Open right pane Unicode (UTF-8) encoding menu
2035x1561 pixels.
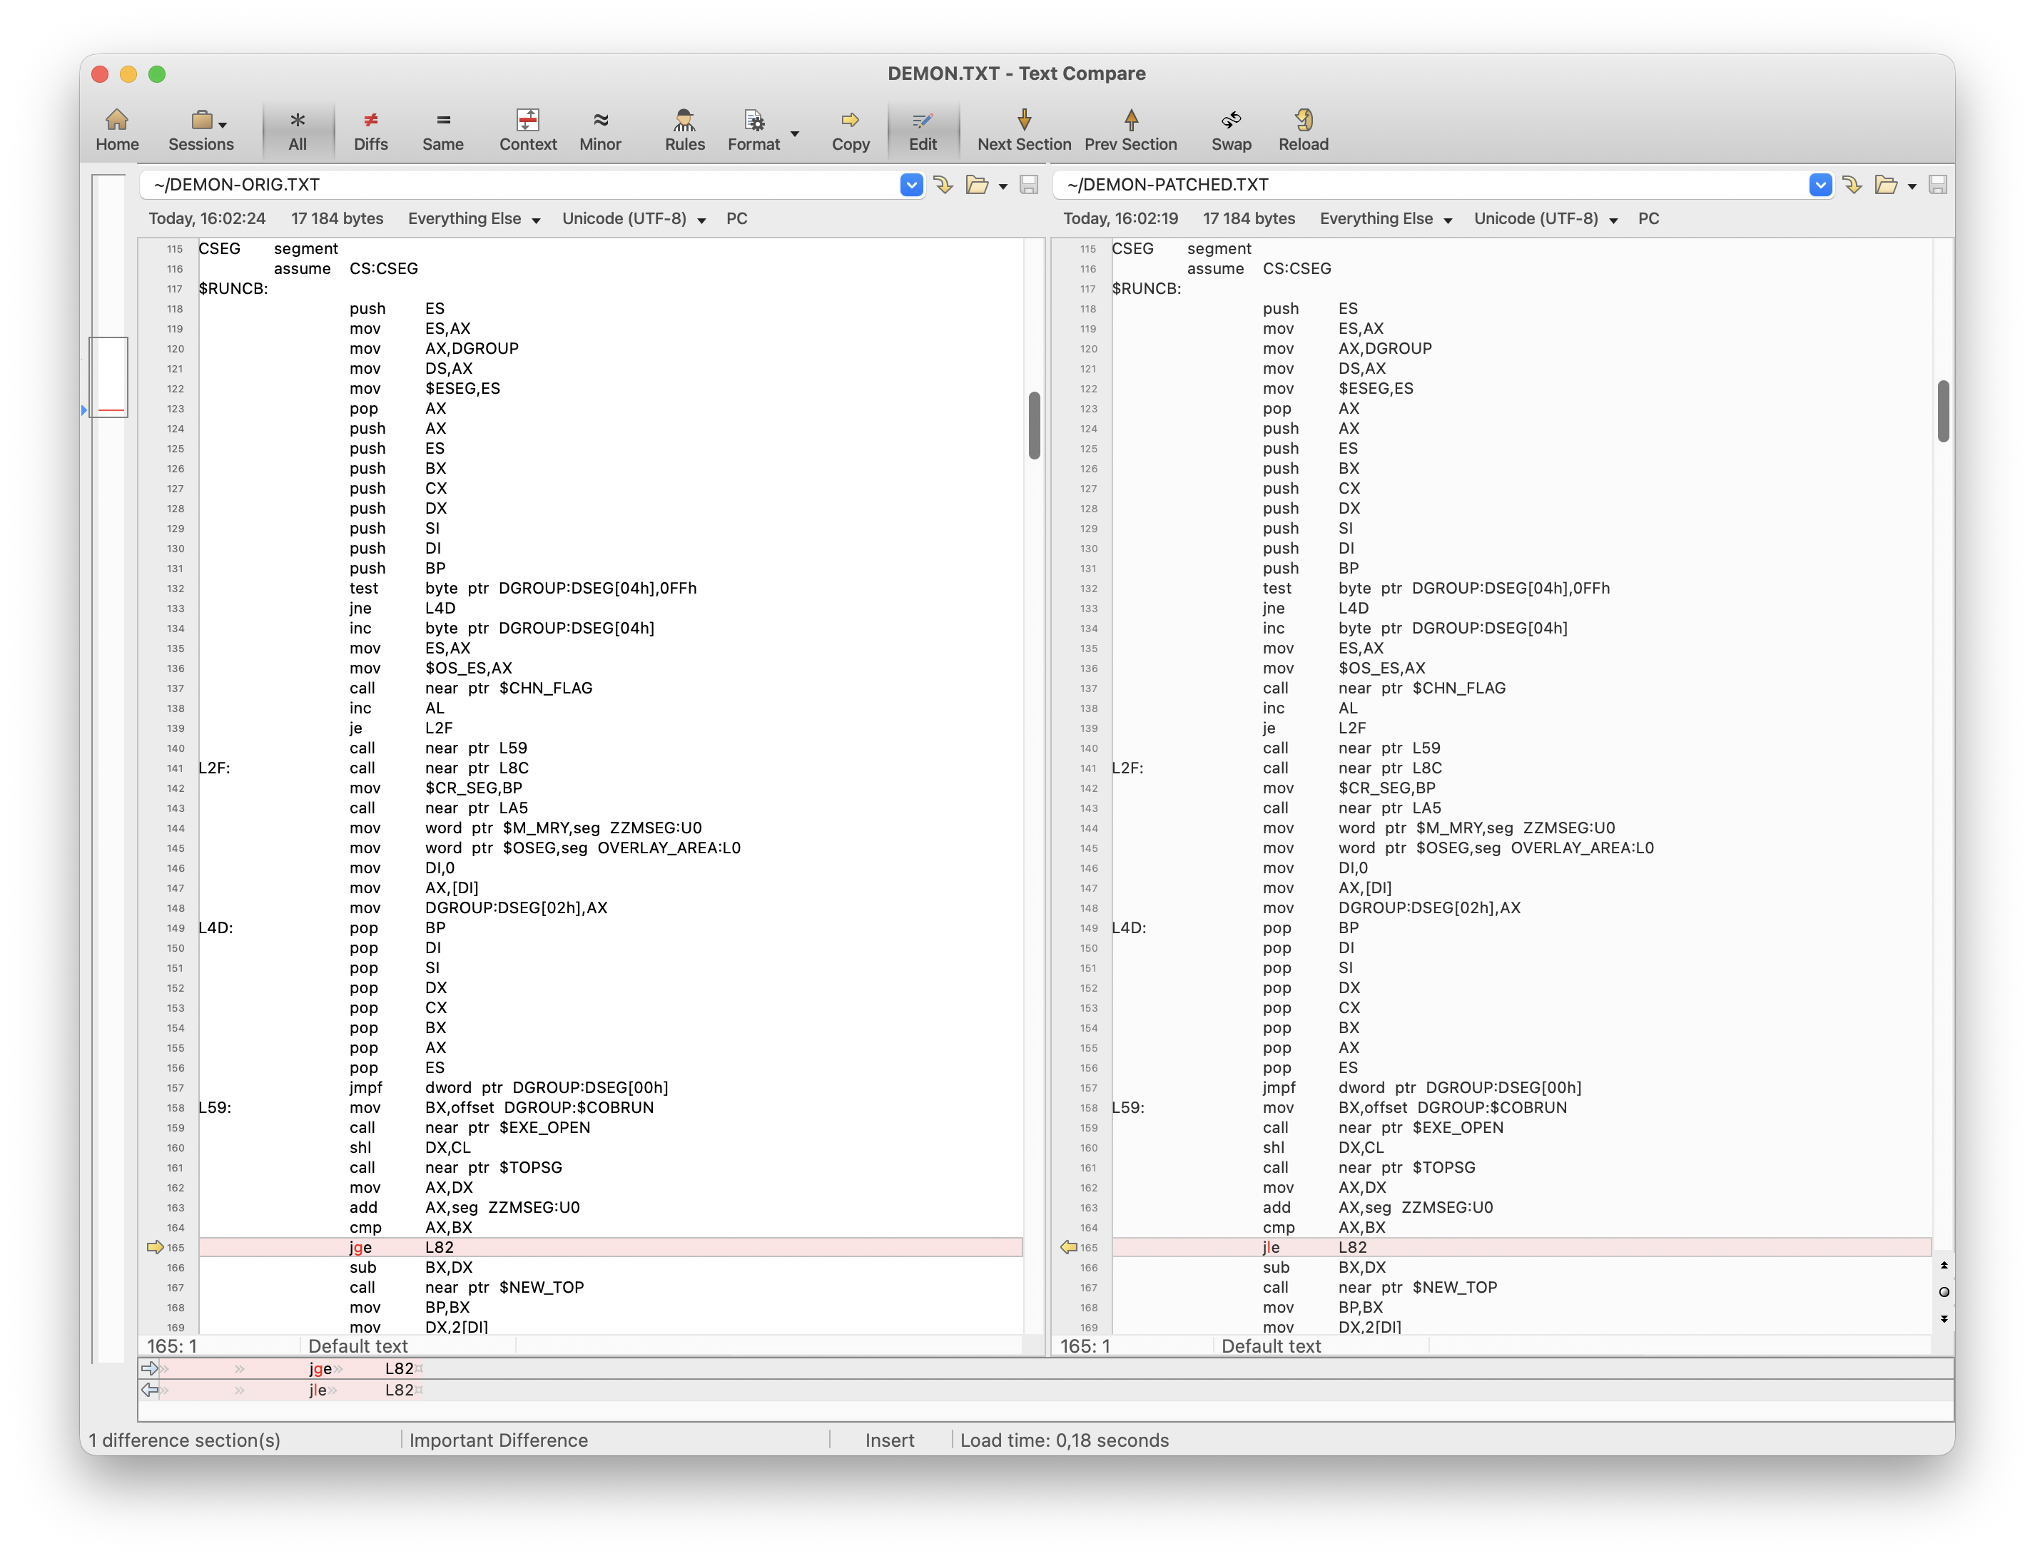(x=1544, y=219)
